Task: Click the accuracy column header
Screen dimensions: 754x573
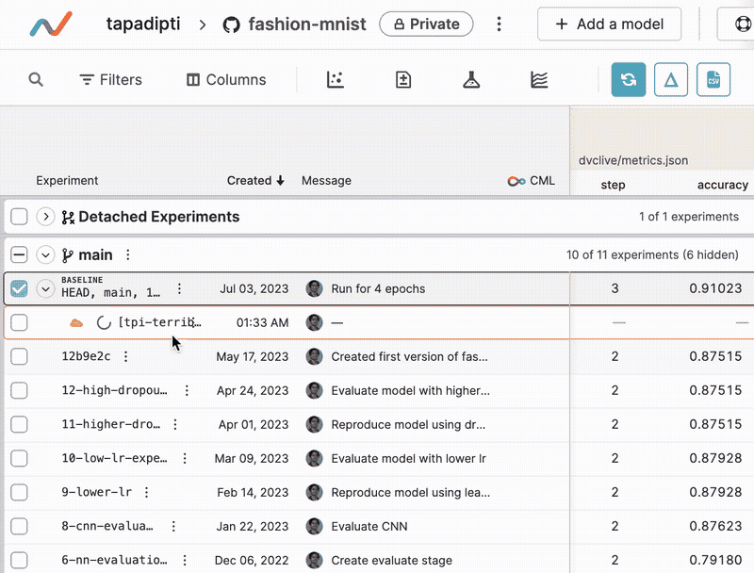Action: click(x=722, y=185)
